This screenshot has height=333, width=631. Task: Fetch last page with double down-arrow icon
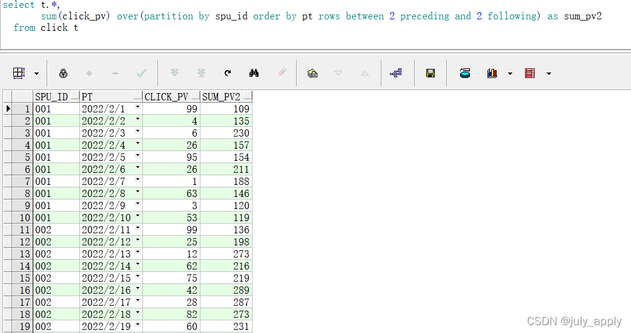201,73
